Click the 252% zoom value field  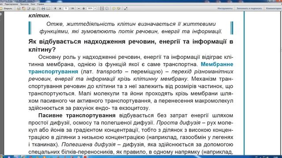point(90,8)
